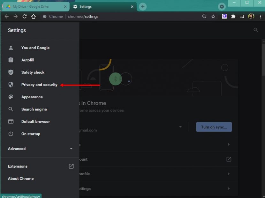
Task: Reload the current page
Action: [25, 16]
